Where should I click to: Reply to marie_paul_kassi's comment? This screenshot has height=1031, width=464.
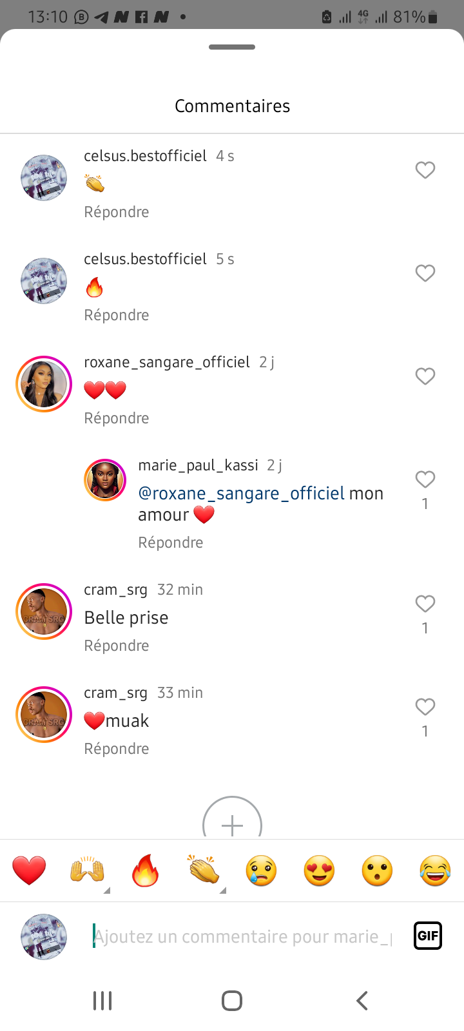[171, 543]
